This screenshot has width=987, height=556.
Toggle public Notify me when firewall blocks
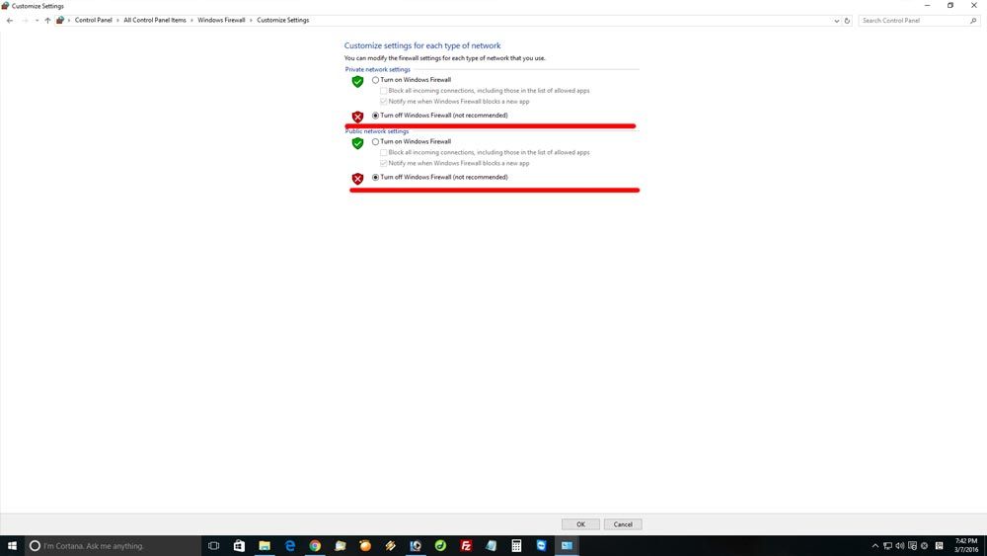click(383, 163)
